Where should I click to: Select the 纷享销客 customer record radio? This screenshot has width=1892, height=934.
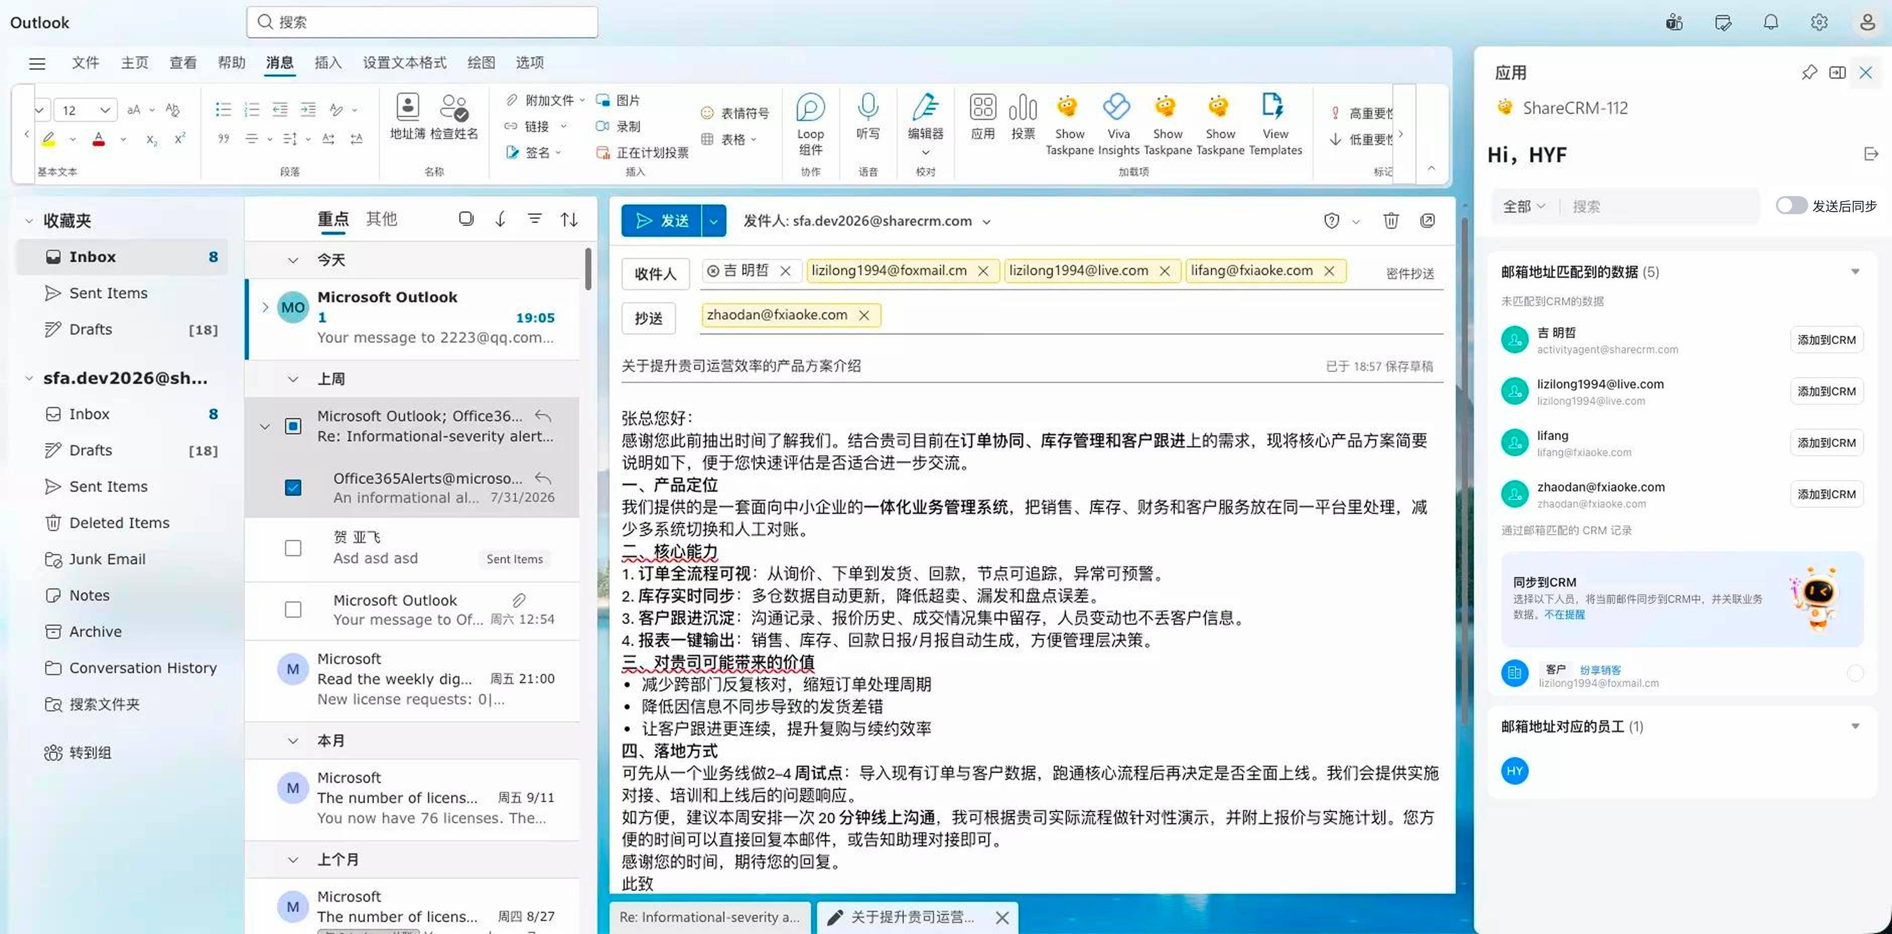(1855, 673)
